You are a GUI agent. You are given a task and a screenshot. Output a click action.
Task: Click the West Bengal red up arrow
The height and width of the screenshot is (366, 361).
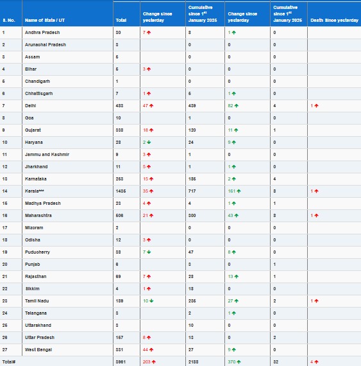pos(151,350)
